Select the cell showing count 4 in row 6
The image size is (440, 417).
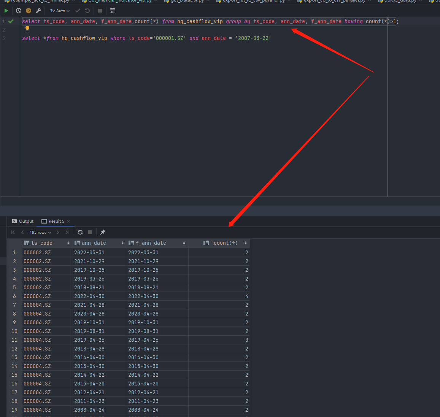[219, 296]
